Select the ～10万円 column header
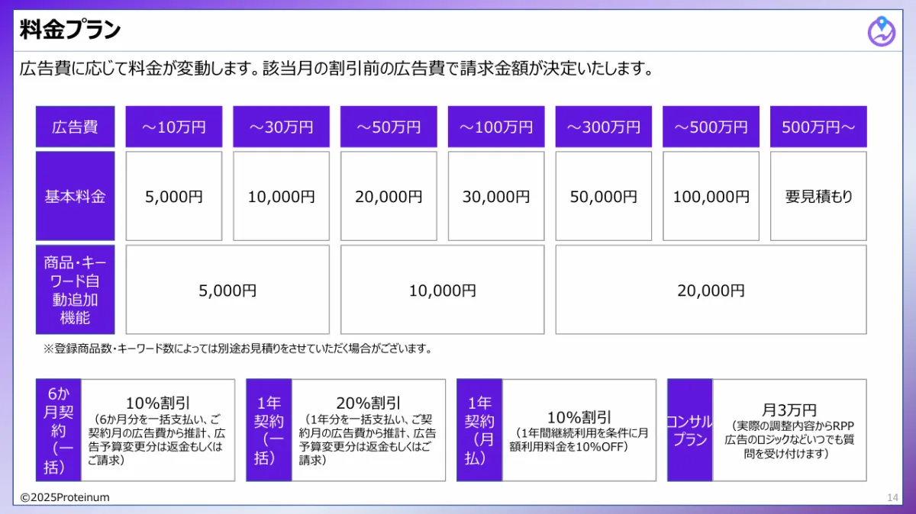This screenshot has height=514, width=916. click(x=174, y=127)
